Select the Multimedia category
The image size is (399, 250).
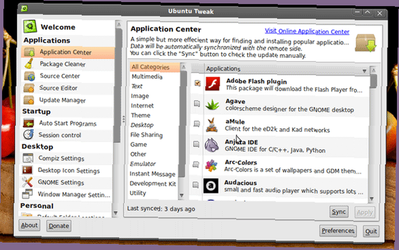click(147, 77)
